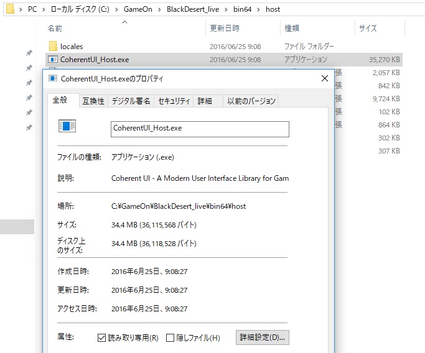This screenshot has height=353, width=425.
Task: Click the 作成日時 date value
Action: [149, 271]
